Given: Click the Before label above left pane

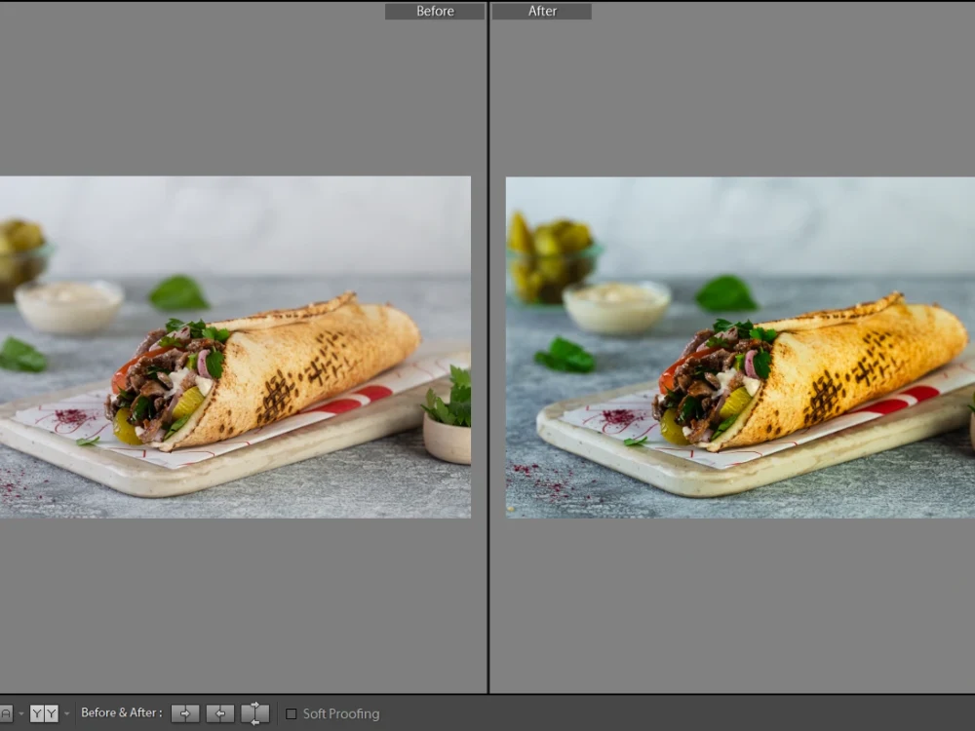Looking at the screenshot, I should tap(435, 11).
